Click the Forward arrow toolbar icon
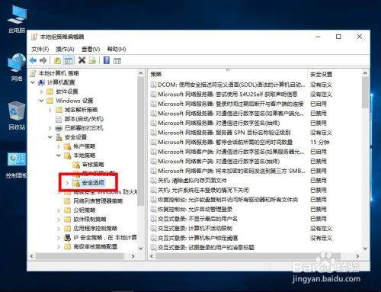Viewport: 381px width, 292px height. tap(43, 60)
